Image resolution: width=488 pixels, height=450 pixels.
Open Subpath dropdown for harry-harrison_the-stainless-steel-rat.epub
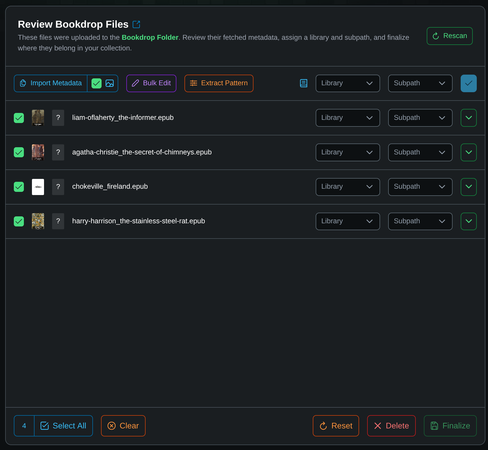(x=420, y=221)
